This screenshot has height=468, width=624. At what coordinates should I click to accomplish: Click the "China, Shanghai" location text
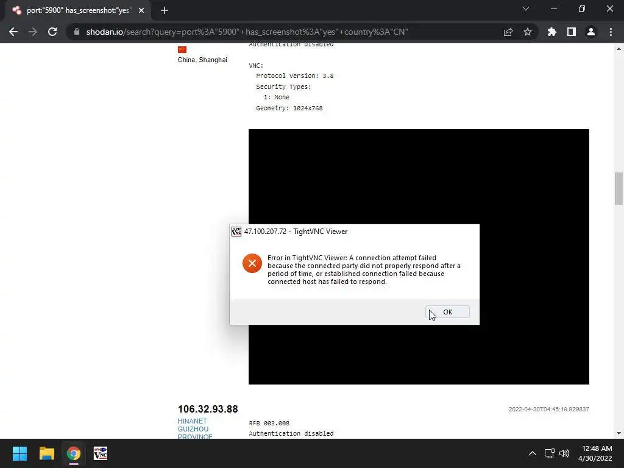point(202,60)
